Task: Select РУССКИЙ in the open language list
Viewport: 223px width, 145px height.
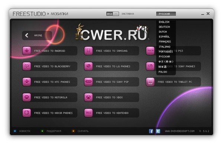Action: tap(164, 57)
